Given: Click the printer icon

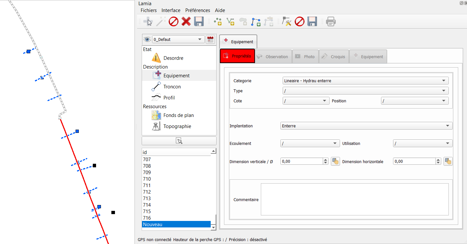Looking at the screenshot, I should pos(331,22).
